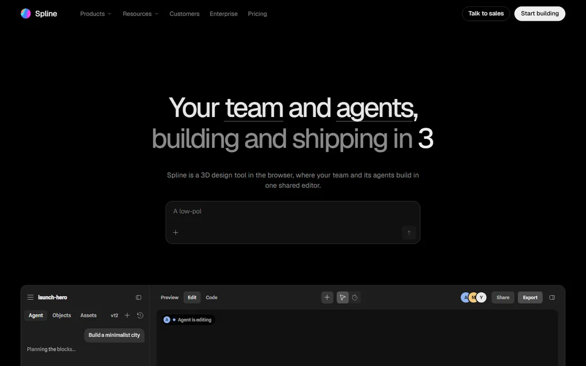This screenshot has width=586, height=366.
Task: Click the Export button
Action: point(530,297)
